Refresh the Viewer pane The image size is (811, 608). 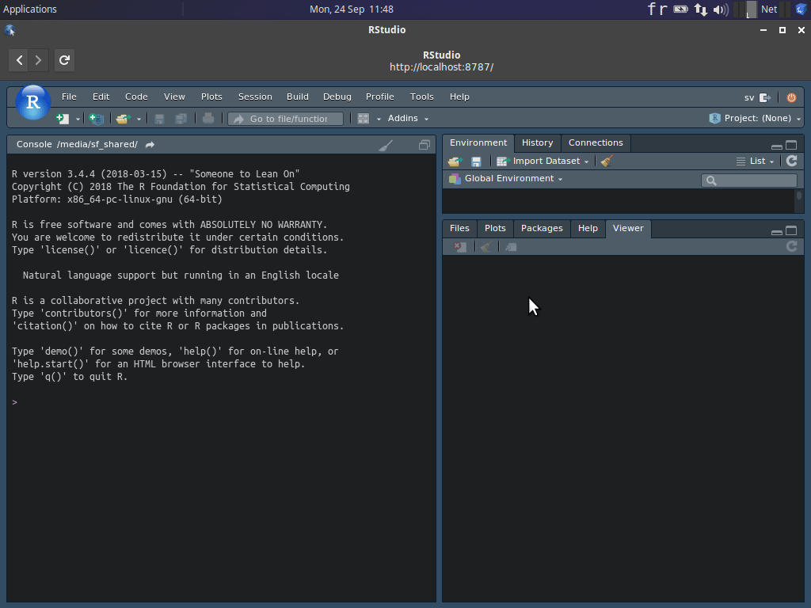(791, 247)
